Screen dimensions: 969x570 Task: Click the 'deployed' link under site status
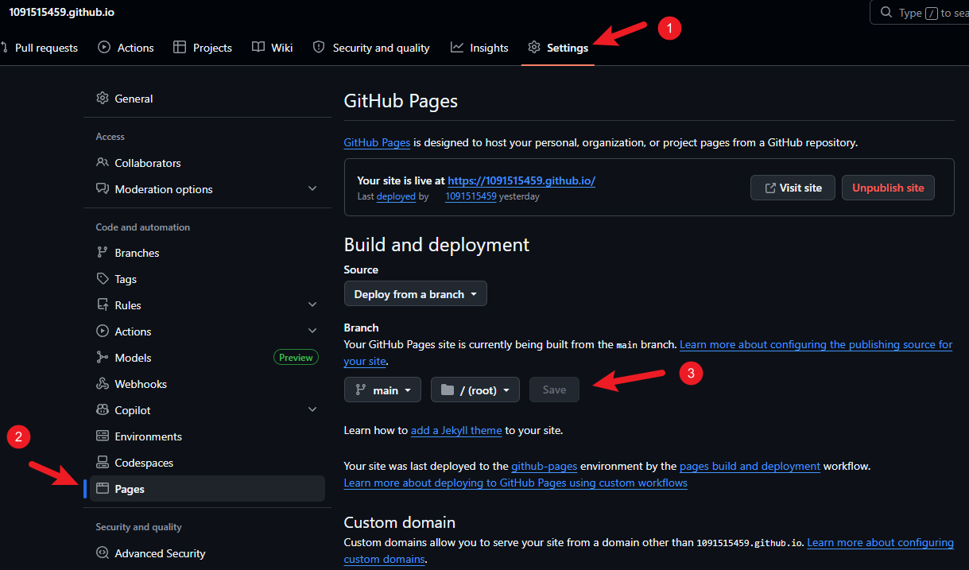396,196
